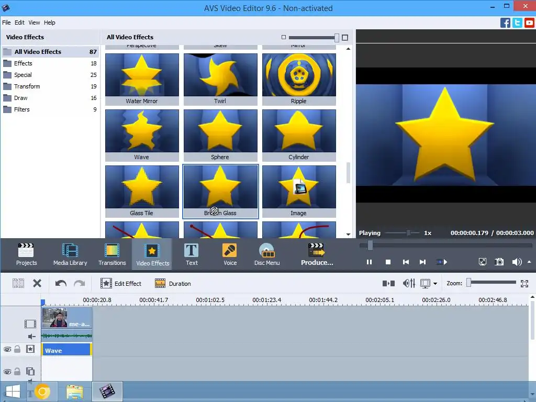Select the Ripple effect thumbnail

pos(299,79)
